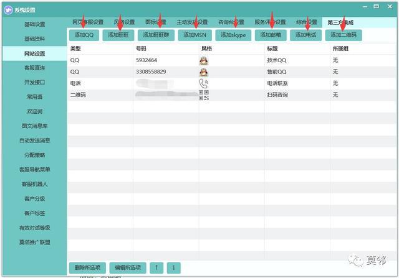Click the 添加旺旺 button
The image size is (399, 278).
coord(118,35)
